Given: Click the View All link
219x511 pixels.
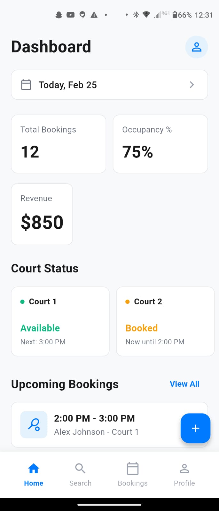Looking at the screenshot, I should point(184,384).
